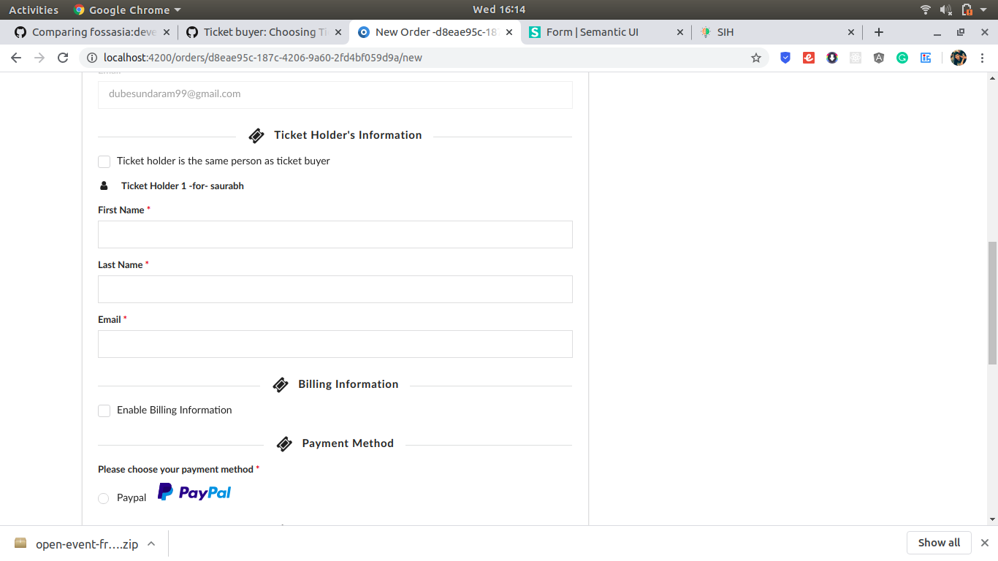Open the Grammarly extension
This screenshot has width=998, height=561.
pos(902,57)
